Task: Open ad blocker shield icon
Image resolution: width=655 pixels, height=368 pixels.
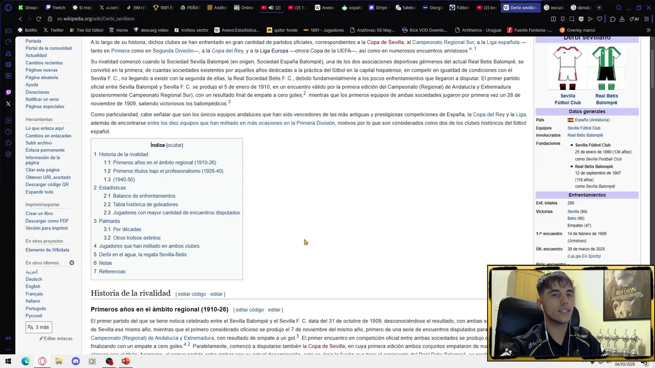Action: (x=581, y=19)
